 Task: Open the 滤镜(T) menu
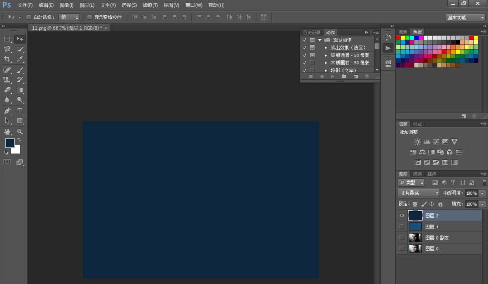[150, 5]
